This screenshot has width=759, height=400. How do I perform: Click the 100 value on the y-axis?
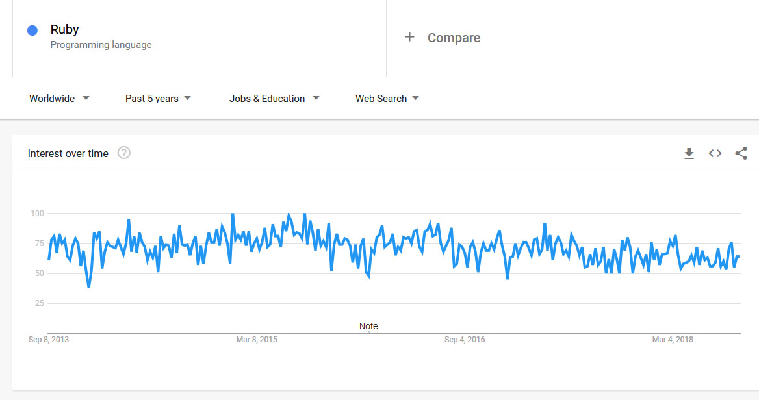[x=37, y=214]
